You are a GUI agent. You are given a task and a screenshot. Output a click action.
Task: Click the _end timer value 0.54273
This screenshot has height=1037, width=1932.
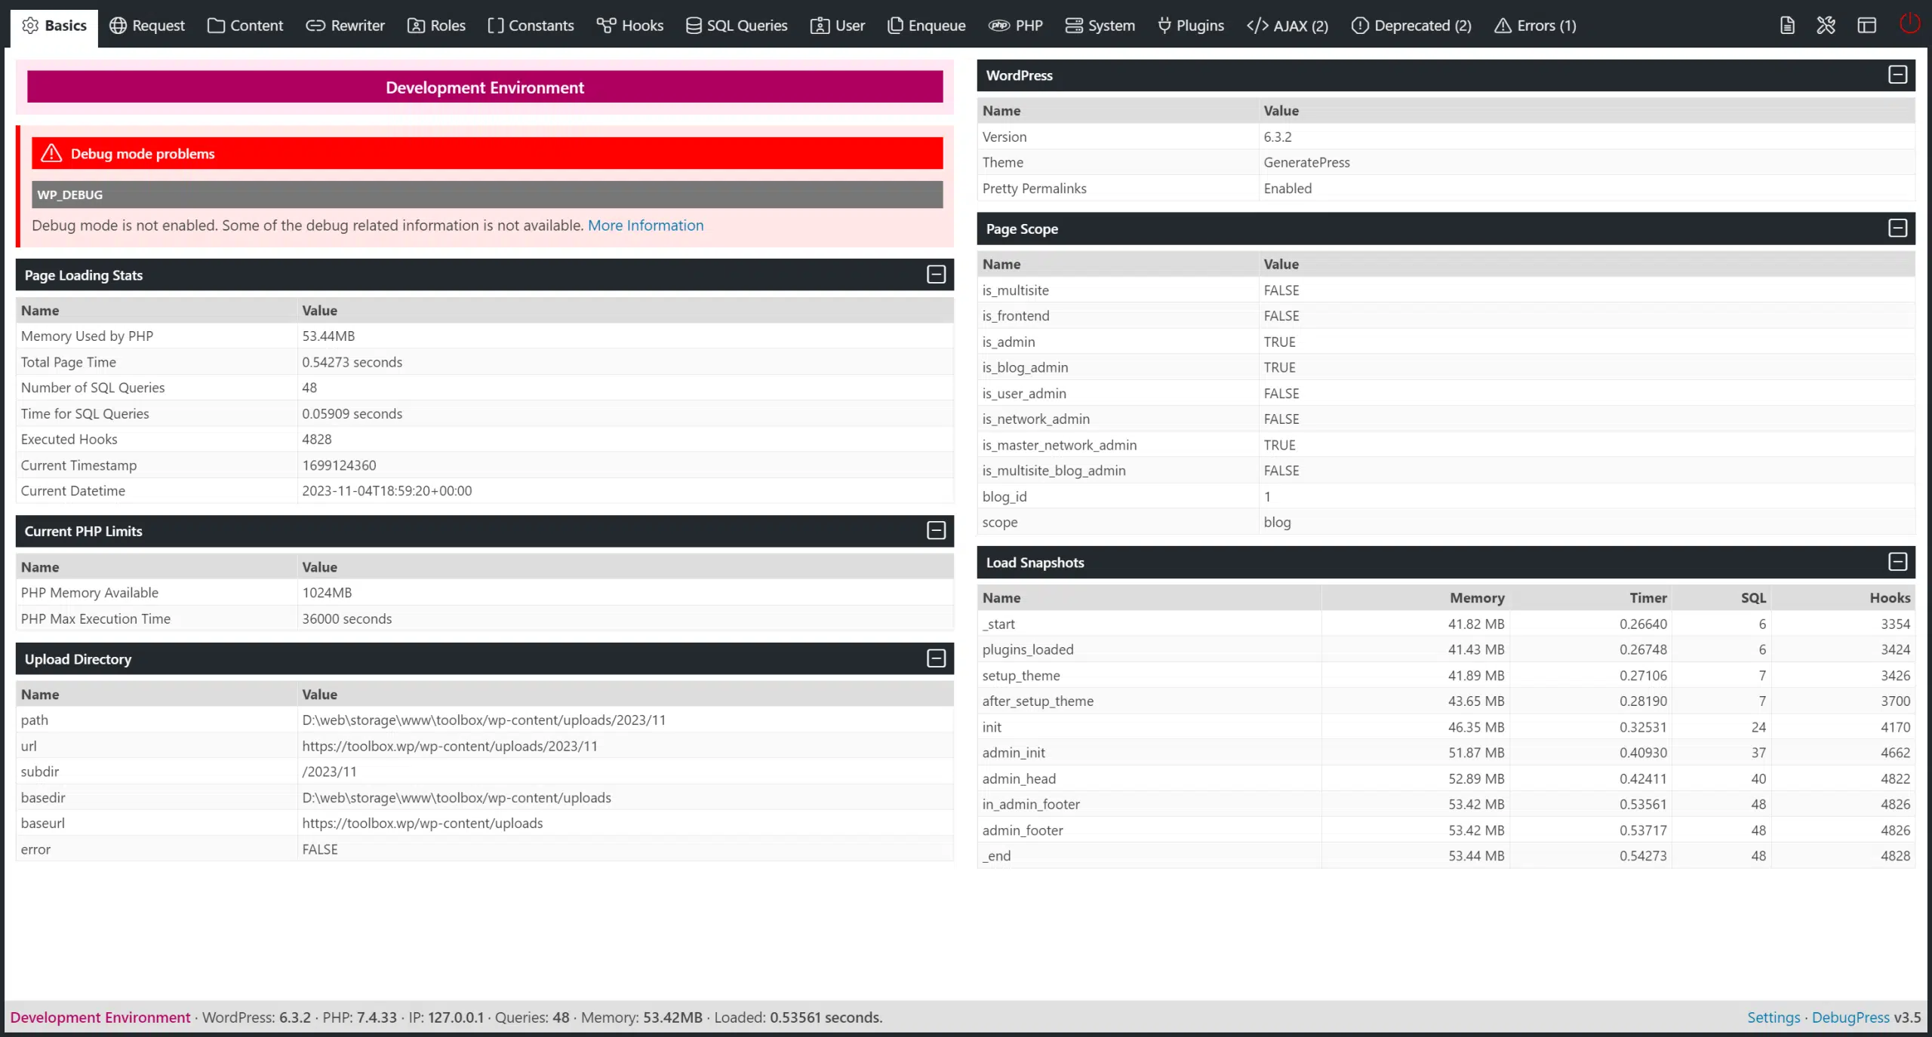click(x=1643, y=856)
